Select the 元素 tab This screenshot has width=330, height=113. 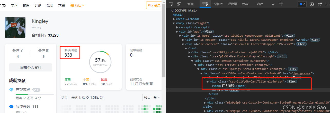point(205,4)
